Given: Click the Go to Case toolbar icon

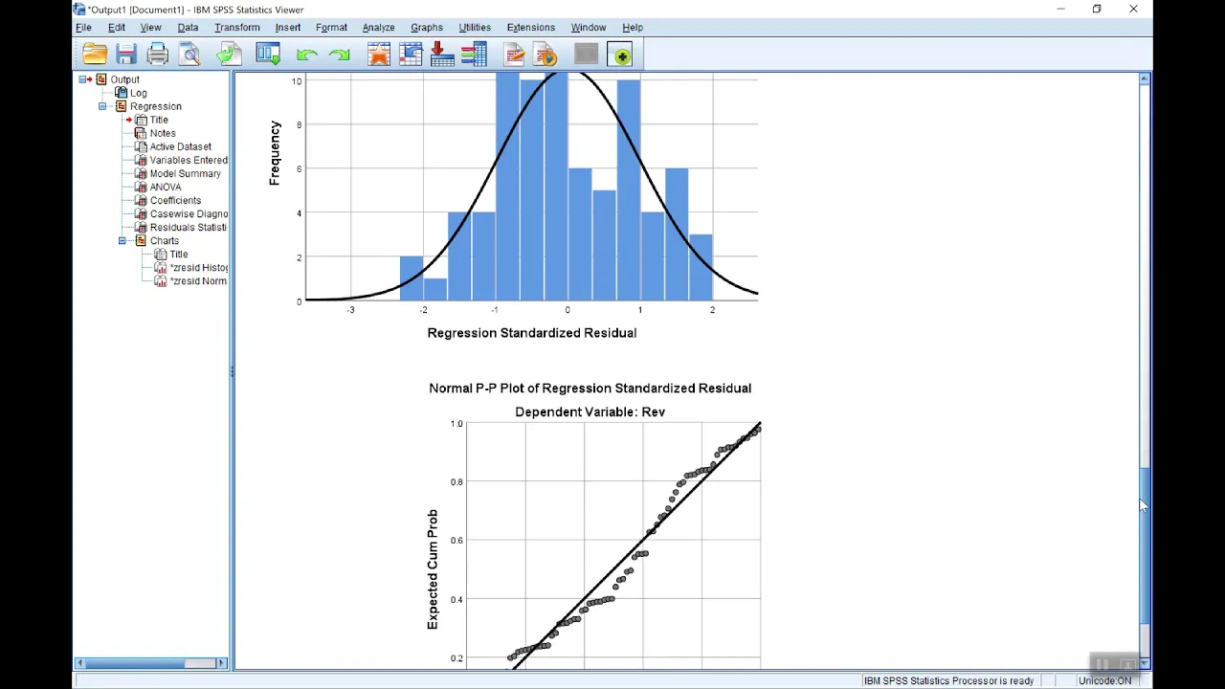Looking at the screenshot, I should coord(411,56).
